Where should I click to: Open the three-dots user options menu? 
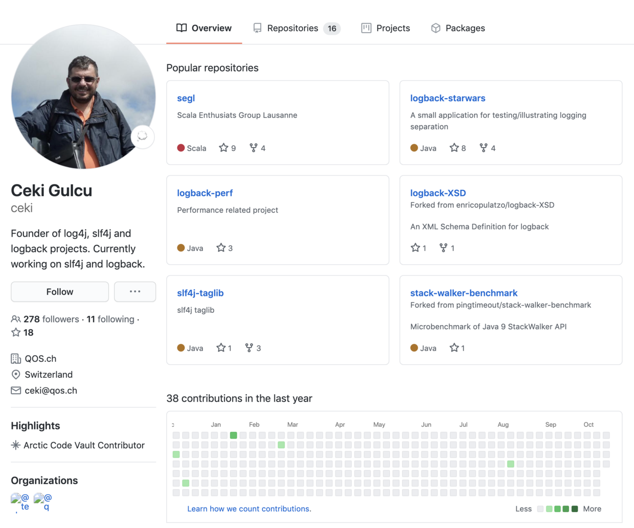tap(135, 291)
